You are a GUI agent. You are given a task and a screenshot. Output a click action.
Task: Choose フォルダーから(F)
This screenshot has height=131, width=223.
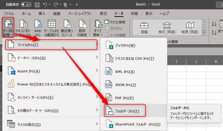pos(134,111)
